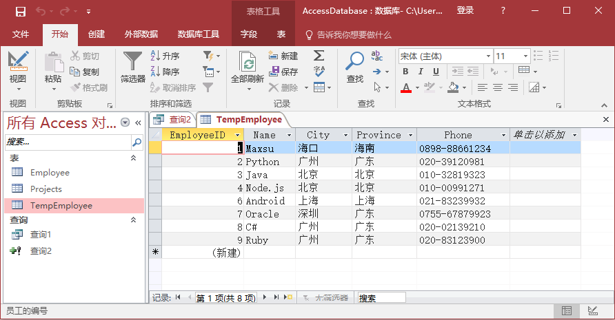Click the record search box at bottom
The image size is (615, 320).
(x=381, y=298)
